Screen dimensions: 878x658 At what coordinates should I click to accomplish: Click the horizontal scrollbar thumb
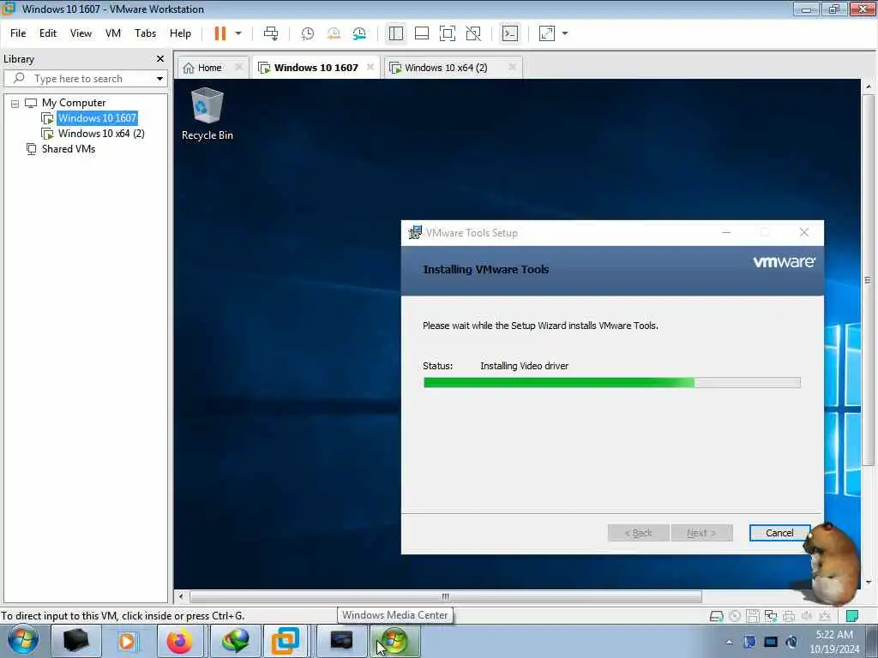(x=446, y=596)
